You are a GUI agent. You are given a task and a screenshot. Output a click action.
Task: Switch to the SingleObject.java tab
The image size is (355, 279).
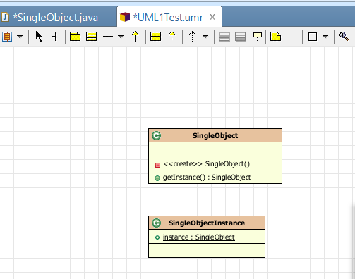[x=56, y=18]
